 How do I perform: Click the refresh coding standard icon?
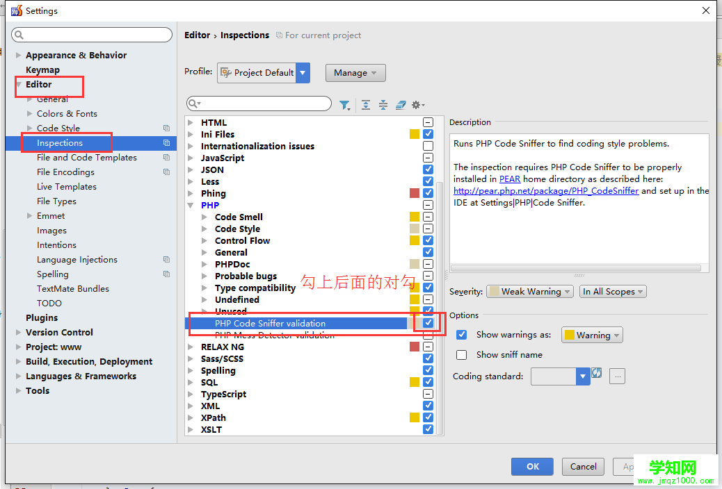597,372
